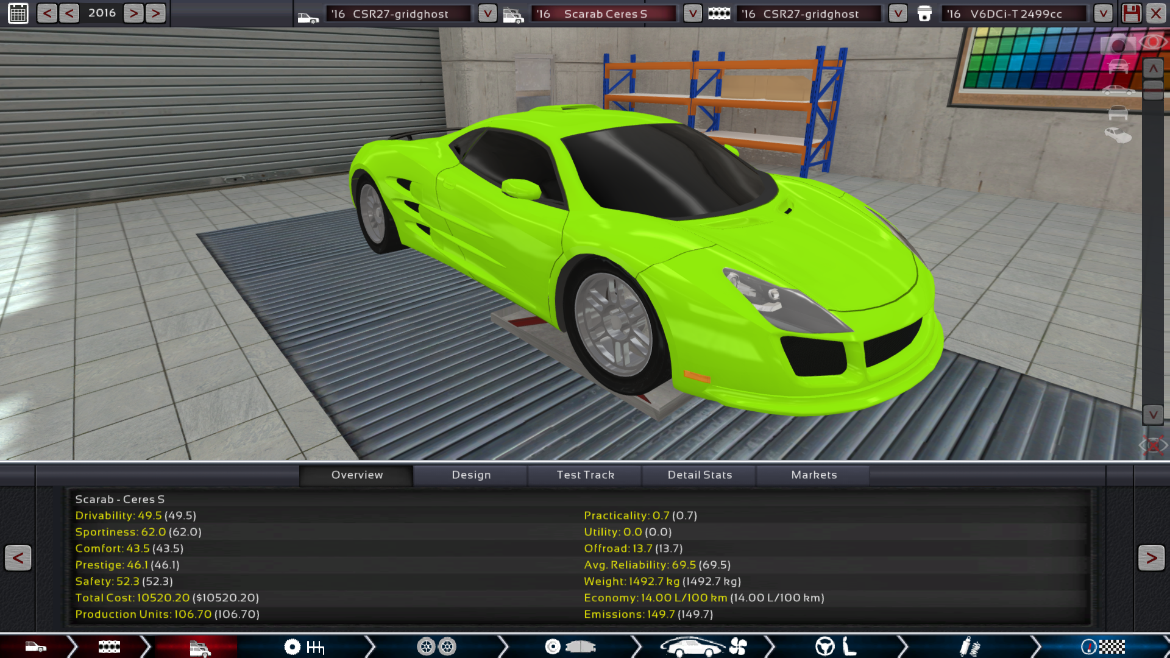Open the Detail Stats tab
This screenshot has width=1170, height=658.
700,475
